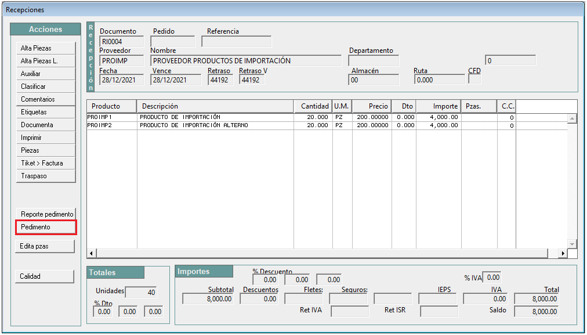Click the Documento field RI0004
The height and width of the screenshot is (335, 587).
point(122,42)
